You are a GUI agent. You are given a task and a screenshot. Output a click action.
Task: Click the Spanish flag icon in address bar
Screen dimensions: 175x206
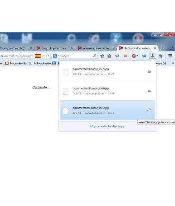point(38,56)
